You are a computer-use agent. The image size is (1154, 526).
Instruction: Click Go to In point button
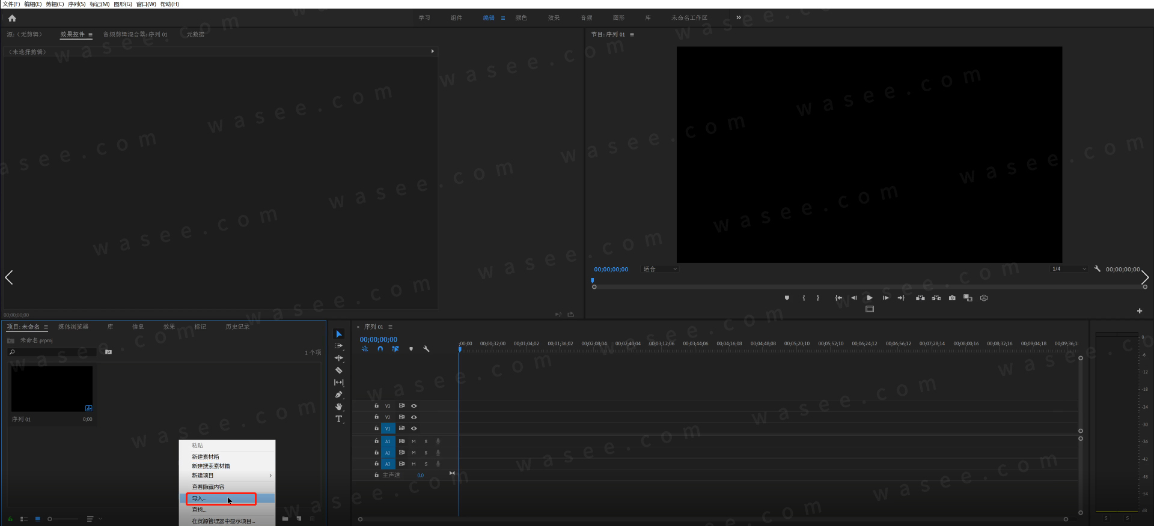[x=838, y=298]
